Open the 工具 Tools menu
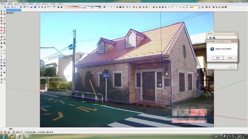The height and width of the screenshot is (139, 248). point(38,4)
